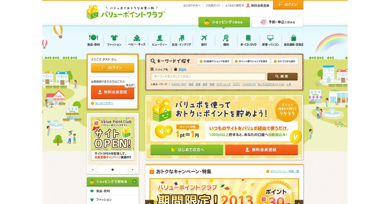Select the carousel dot indicator under サイトOPEN banner
The width and height of the screenshot is (390, 204).
click(113, 169)
